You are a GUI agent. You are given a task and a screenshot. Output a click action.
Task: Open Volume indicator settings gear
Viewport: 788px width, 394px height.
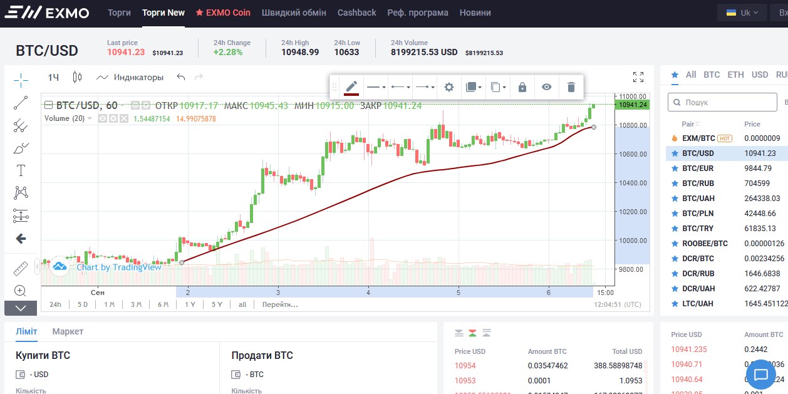(x=113, y=118)
